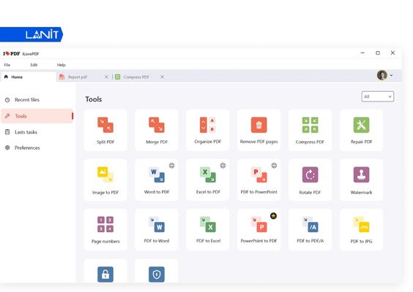Open the All tools filter dropdown
Screen dimensions: 413x292
pyautogui.click(x=378, y=96)
